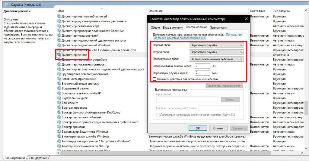Click gear icon of Веб-клиент
This screenshot has height=161, width=309.
[59, 103]
